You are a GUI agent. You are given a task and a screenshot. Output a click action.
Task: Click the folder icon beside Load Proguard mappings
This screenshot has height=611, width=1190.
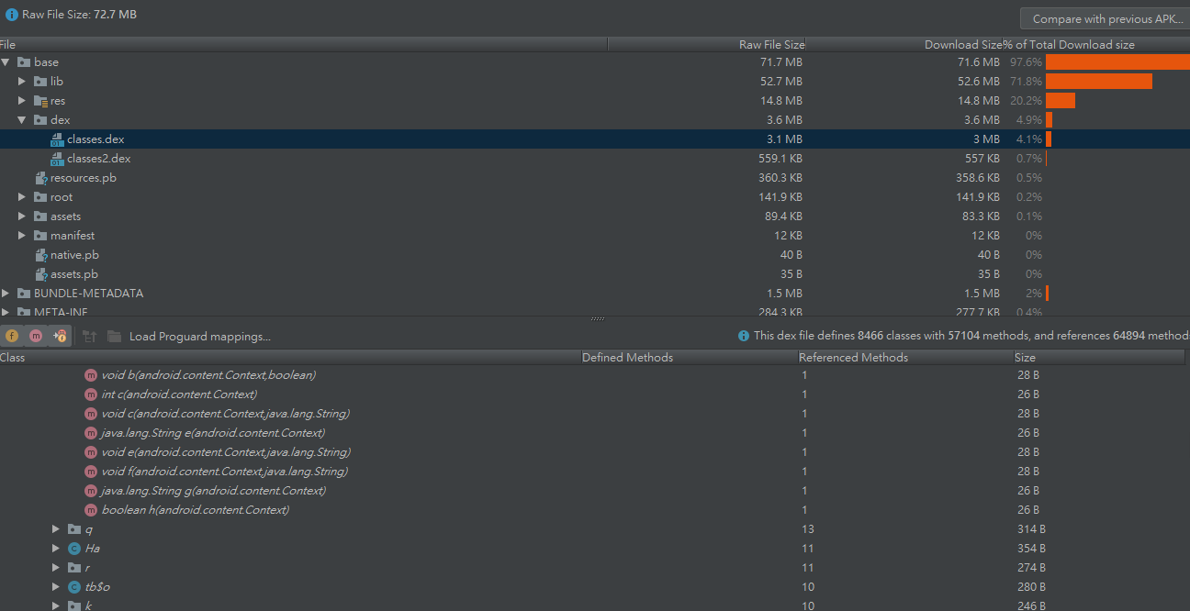114,337
